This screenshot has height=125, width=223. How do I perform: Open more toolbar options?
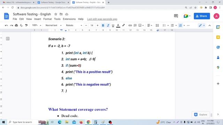pos(188,25)
